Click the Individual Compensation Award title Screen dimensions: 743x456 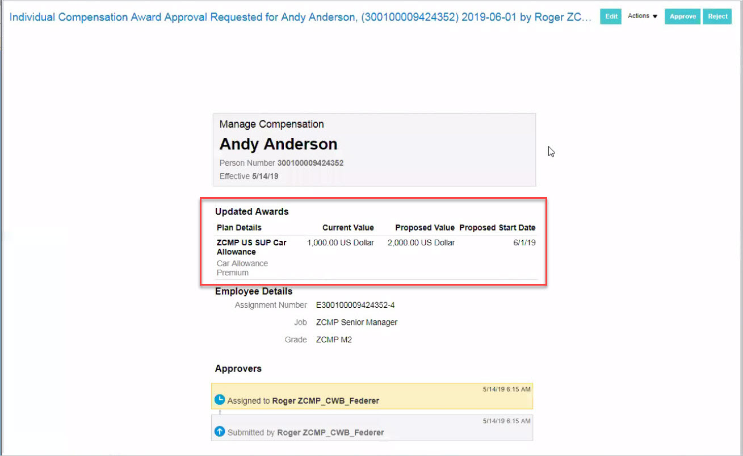301,16
